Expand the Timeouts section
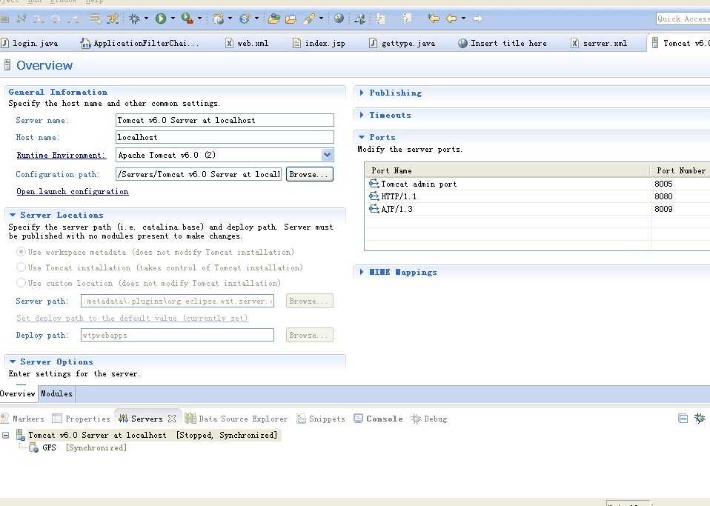 362,115
